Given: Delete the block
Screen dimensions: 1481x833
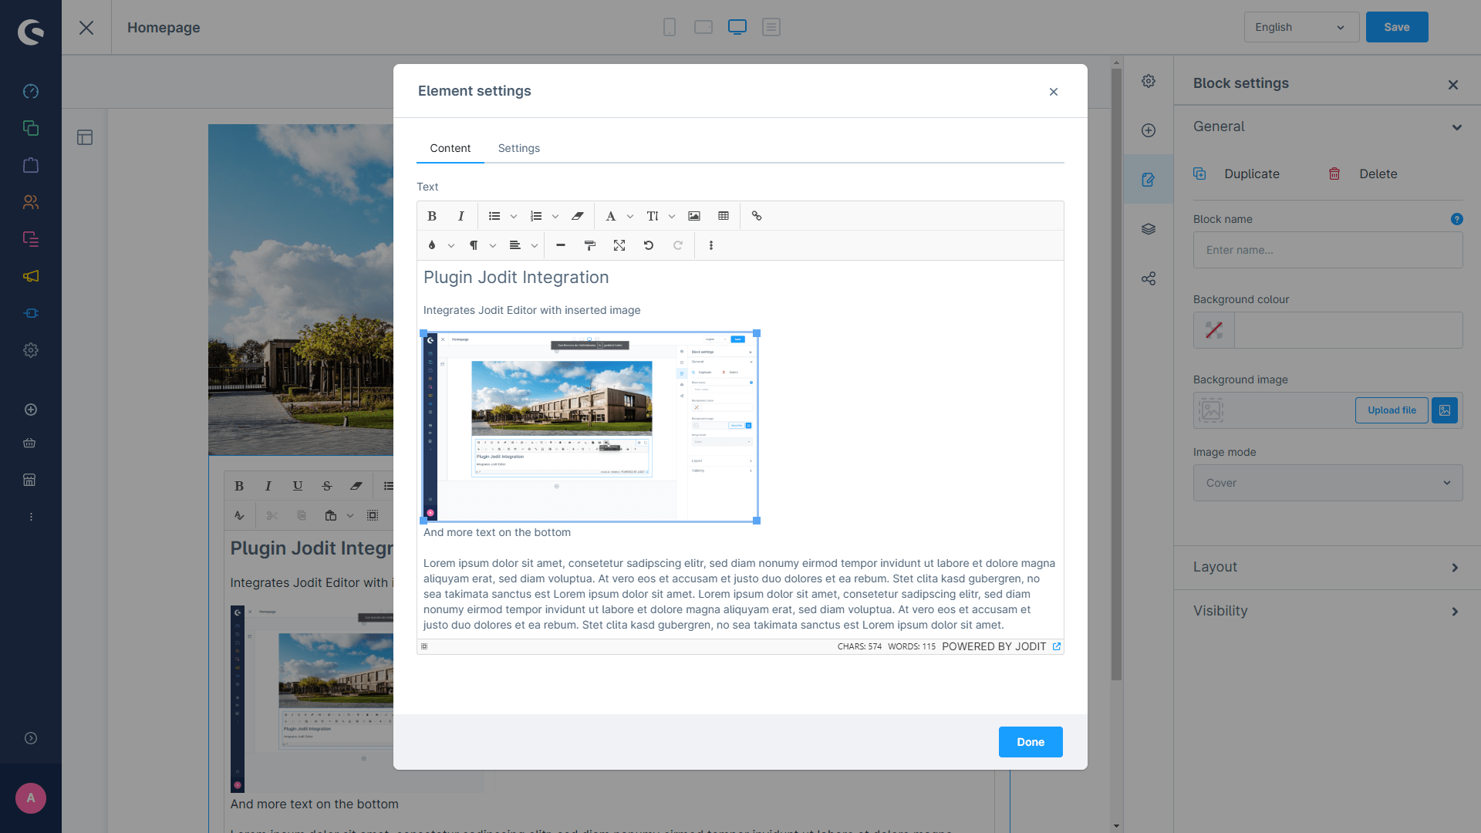Looking at the screenshot, I should 1363,174.
